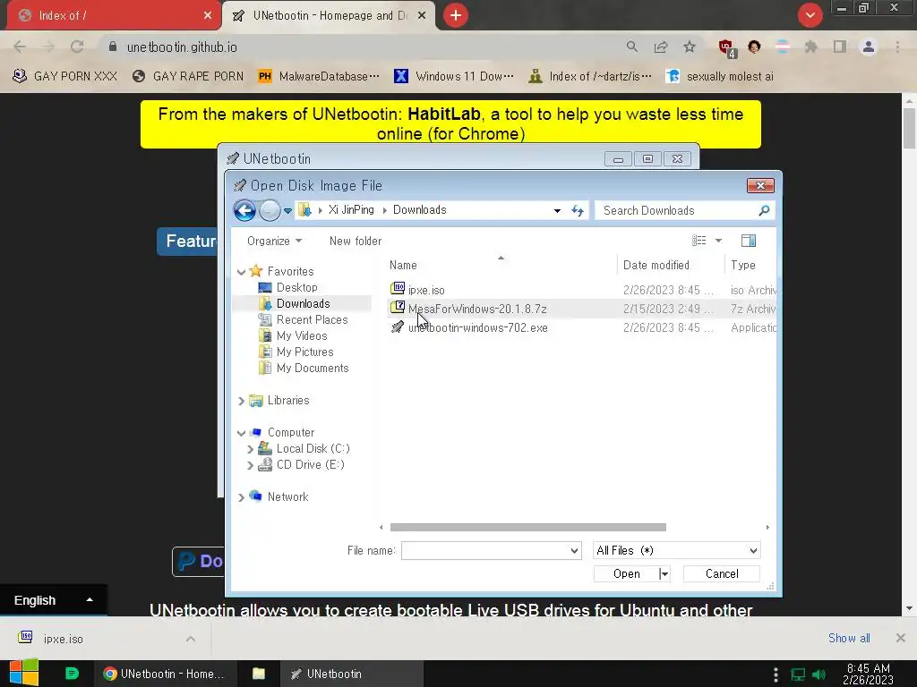
Task: Click the browser zoom search icon
Action: pyautogui.click(x=631, y=47)
